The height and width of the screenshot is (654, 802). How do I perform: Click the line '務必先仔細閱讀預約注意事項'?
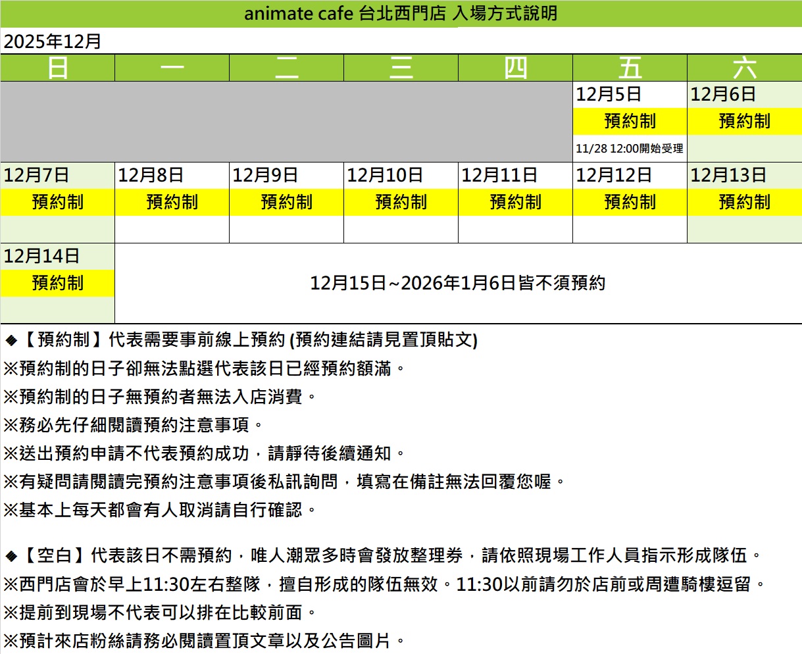coord(134,425)
